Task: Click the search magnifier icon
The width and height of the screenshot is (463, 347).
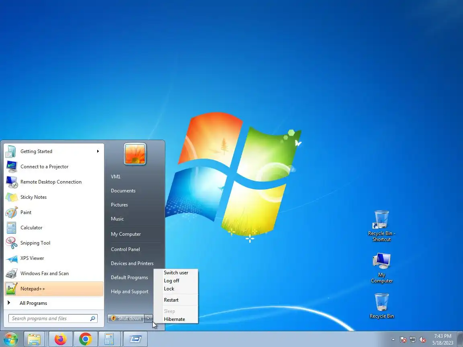Action: [92, 318]
